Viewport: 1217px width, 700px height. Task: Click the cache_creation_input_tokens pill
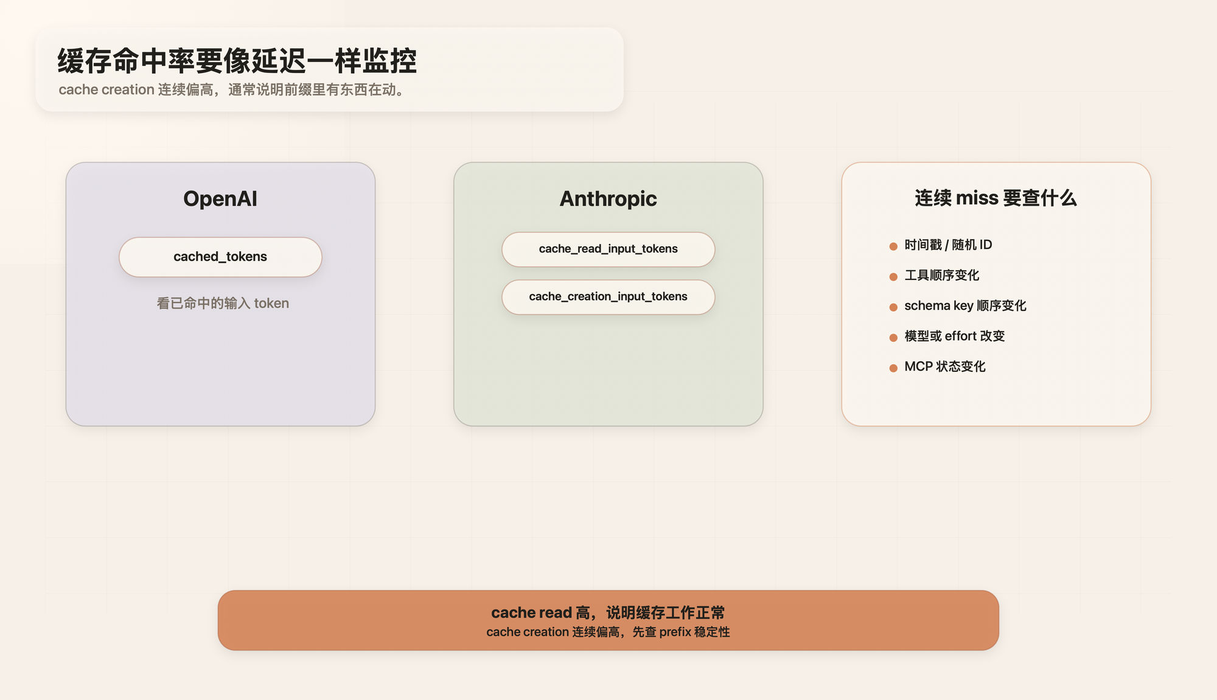(608, 297)
